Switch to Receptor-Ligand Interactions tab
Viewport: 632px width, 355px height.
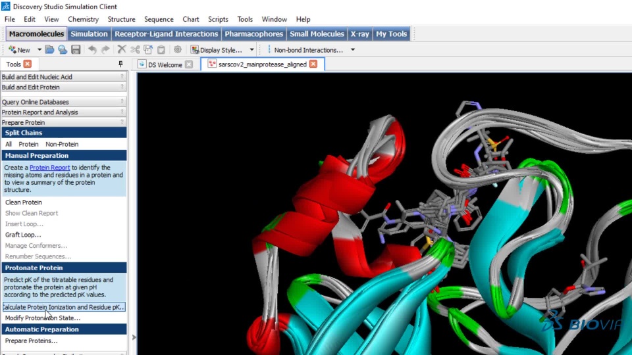166,34
